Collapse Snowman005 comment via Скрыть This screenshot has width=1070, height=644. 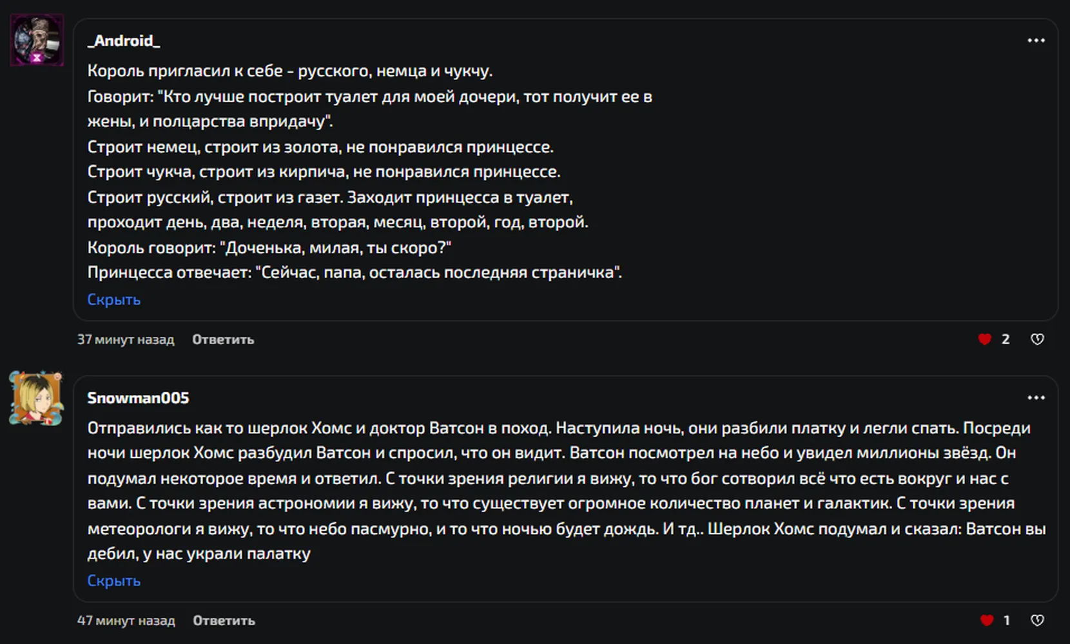(114, 580)
